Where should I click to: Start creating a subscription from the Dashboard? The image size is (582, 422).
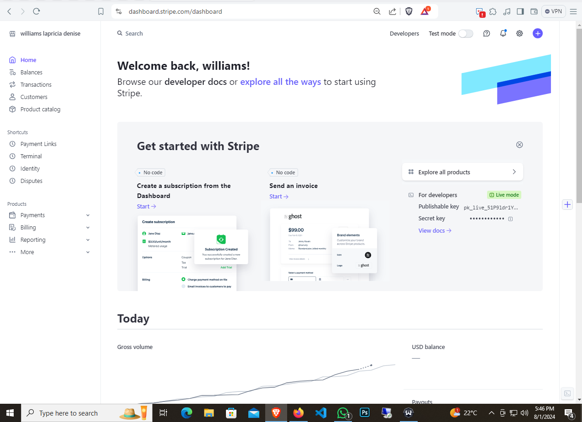(147, 206)
